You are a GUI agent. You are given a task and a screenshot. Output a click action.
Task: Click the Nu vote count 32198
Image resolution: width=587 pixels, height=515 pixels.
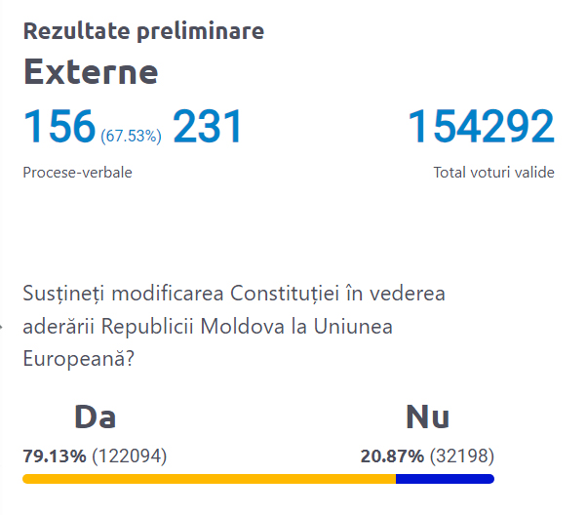coord(462,456)
